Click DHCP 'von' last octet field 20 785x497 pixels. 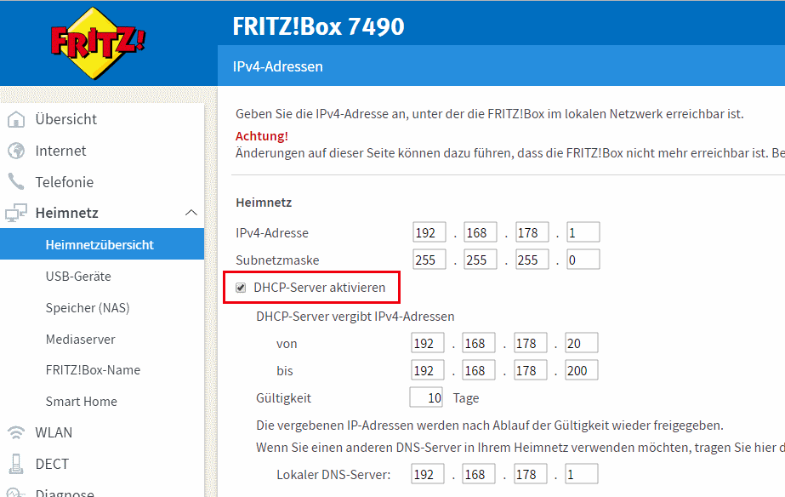[x=582, y=343]
